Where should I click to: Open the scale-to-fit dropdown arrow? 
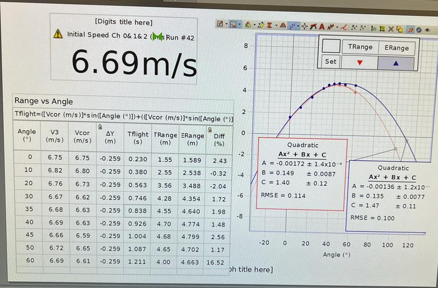click(226, 23)
